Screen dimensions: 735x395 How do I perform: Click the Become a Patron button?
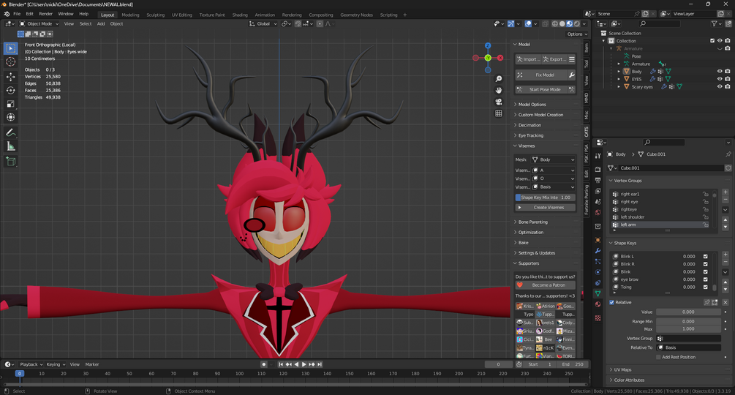549,285
